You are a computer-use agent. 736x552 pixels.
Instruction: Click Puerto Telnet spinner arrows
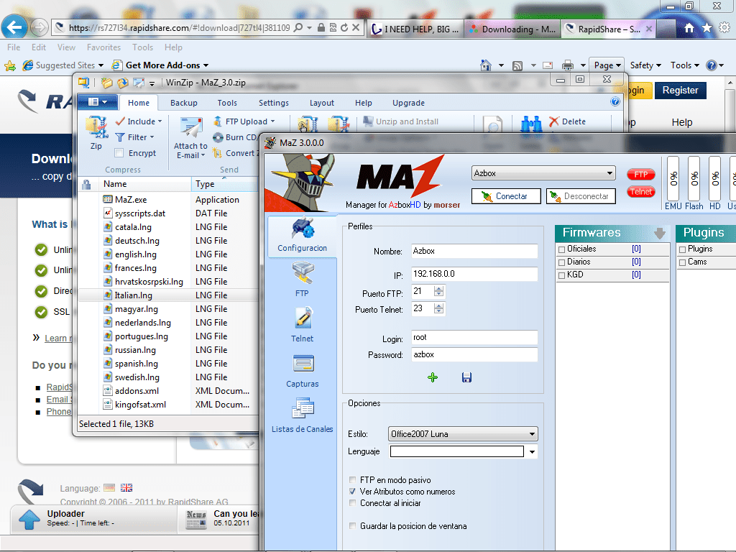438,308
